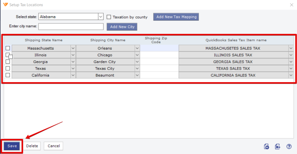Tick the checkbox for the Georgia row

[8, 62]
